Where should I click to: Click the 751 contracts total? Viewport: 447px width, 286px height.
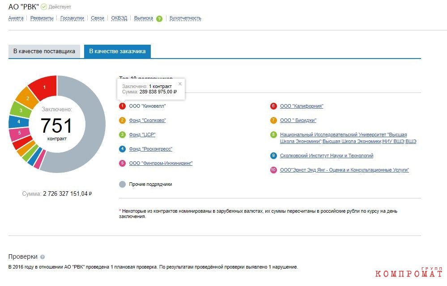tap(56, 126)
